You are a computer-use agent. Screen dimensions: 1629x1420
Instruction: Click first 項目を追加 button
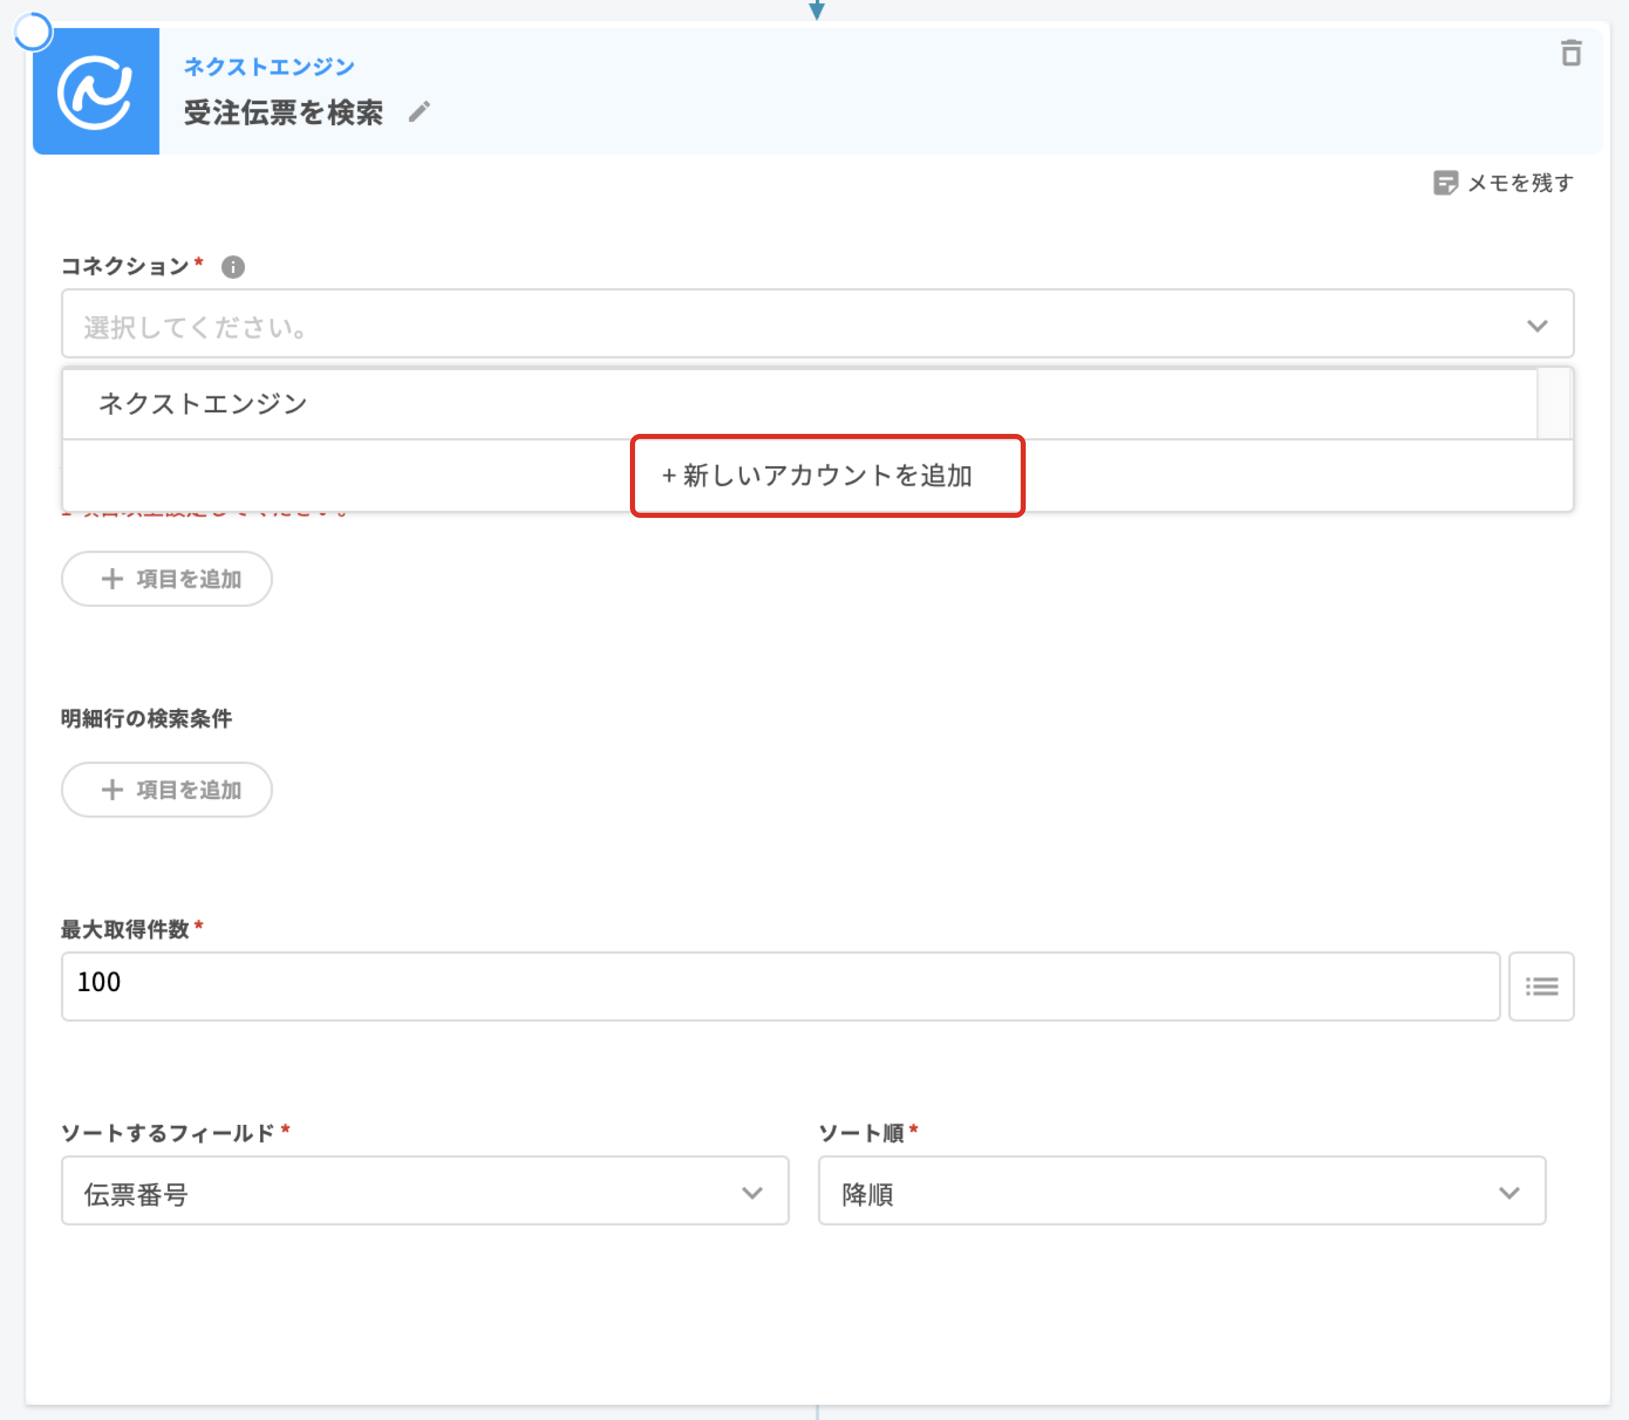[x=167, y=579]
